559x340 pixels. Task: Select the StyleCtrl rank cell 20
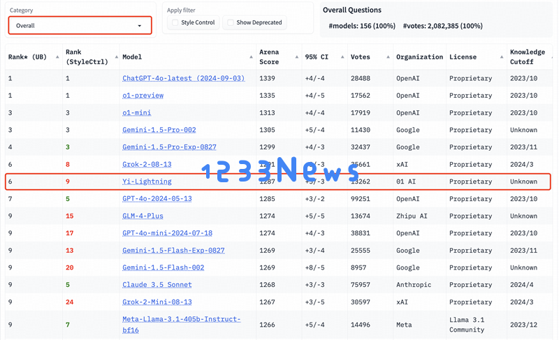click(x=69, y=267)
